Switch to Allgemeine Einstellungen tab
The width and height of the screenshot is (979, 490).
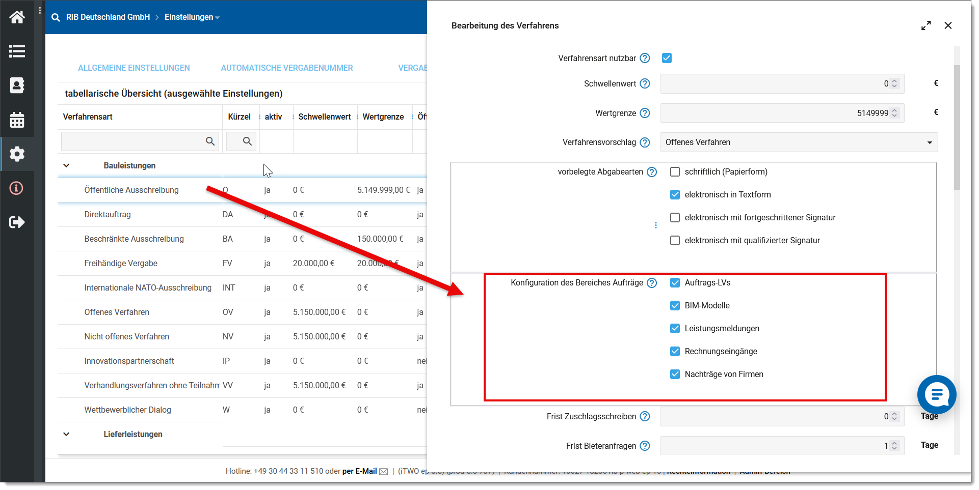(134, 68)
